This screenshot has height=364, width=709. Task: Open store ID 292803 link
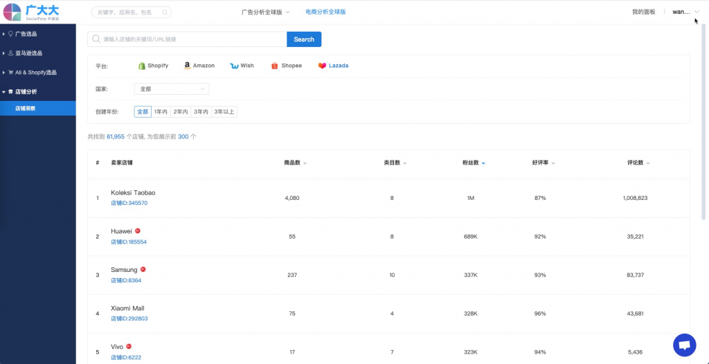pos(129,319)
